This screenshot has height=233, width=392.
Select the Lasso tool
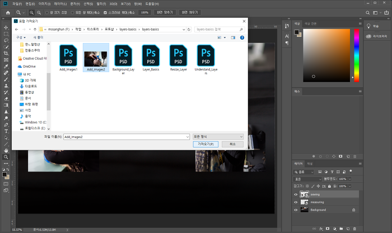click(6, 40)
